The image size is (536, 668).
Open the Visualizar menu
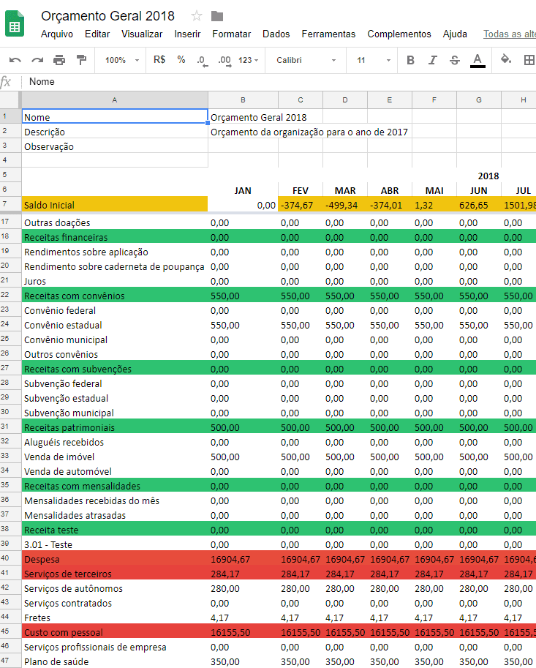click(142, 34)
